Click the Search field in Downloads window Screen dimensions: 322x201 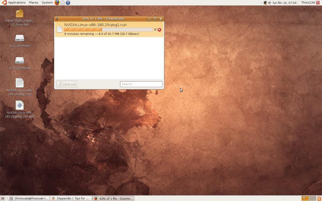coord(141,84)
